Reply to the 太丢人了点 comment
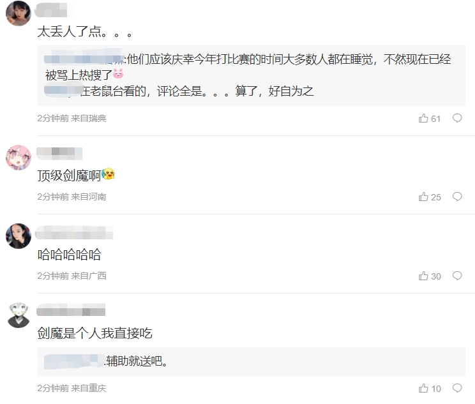475x404 pixels. [x=457, y=118]
